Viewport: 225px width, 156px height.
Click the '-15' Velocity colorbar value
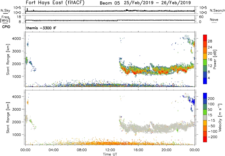click(x=211, y=120)
